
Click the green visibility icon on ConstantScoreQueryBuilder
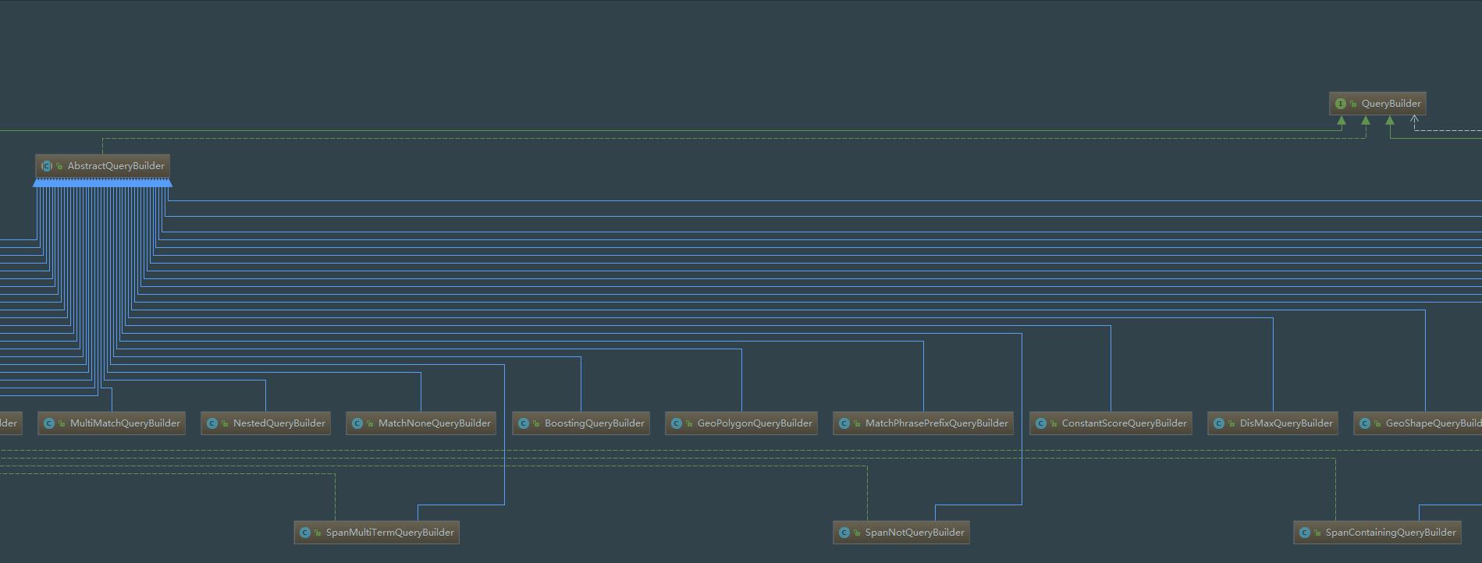point(1053,423)
